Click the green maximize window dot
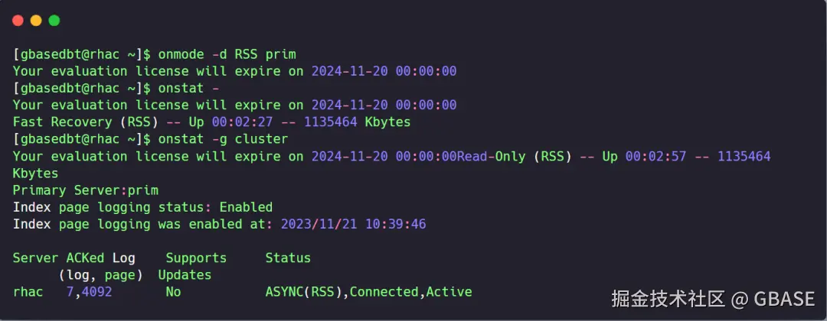Viewport: 827px width, 321px height. tap(54, 21)
